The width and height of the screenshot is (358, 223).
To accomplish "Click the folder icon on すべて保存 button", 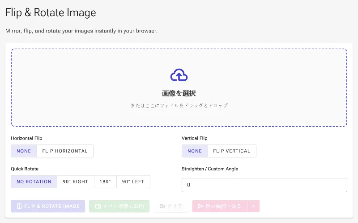I will click(98, 206).
